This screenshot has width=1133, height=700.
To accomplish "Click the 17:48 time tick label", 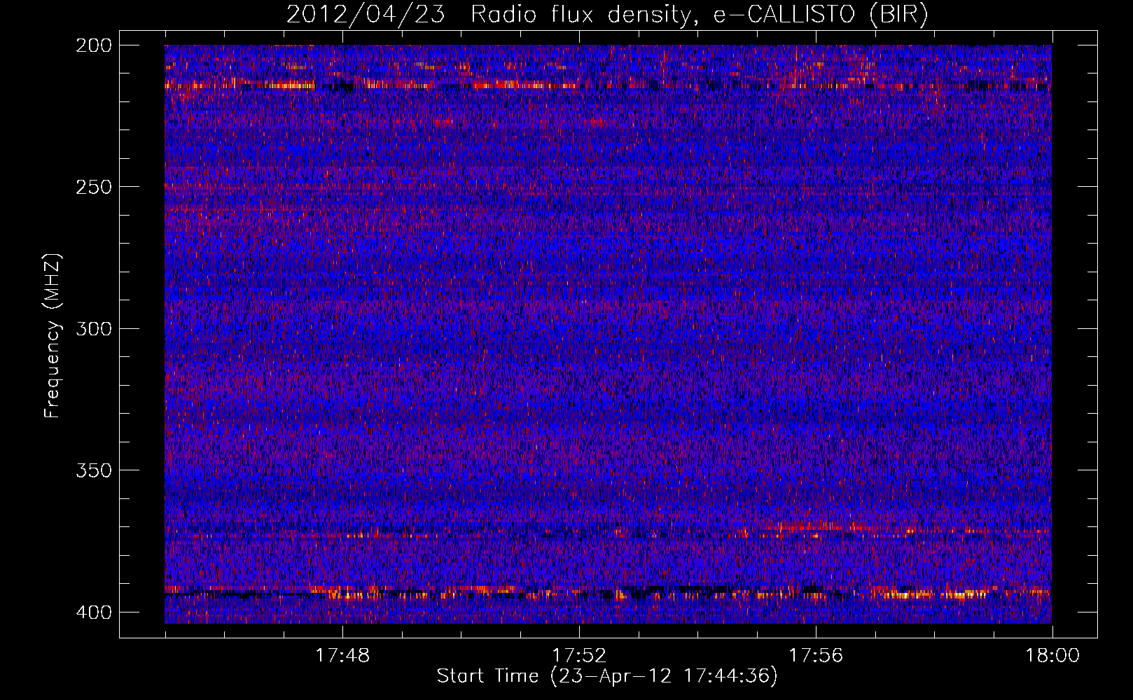I will pyautogui.click(x=342, y=656).
